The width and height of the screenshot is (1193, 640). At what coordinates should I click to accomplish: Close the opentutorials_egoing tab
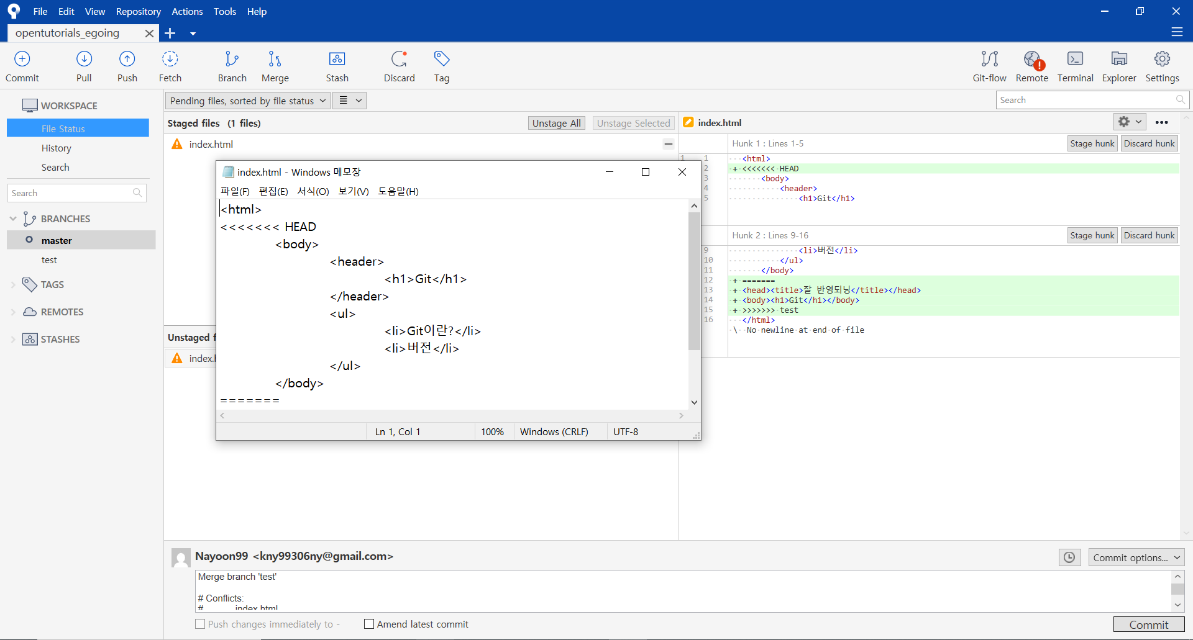(149, 34)
